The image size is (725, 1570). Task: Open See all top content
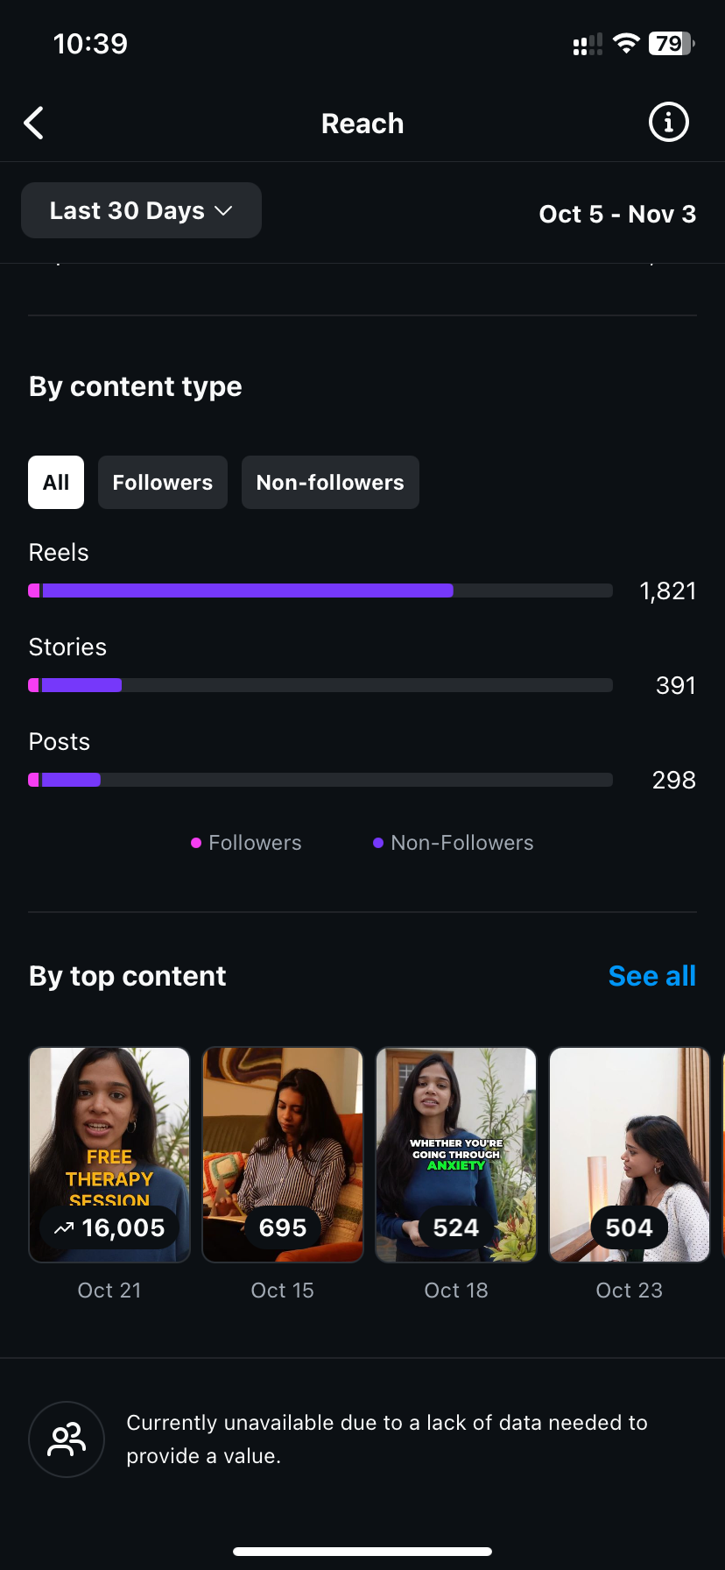(651, 976)
